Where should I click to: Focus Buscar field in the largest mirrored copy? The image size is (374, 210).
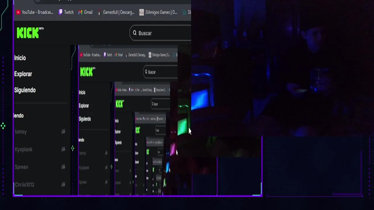(x=160, y=72)
